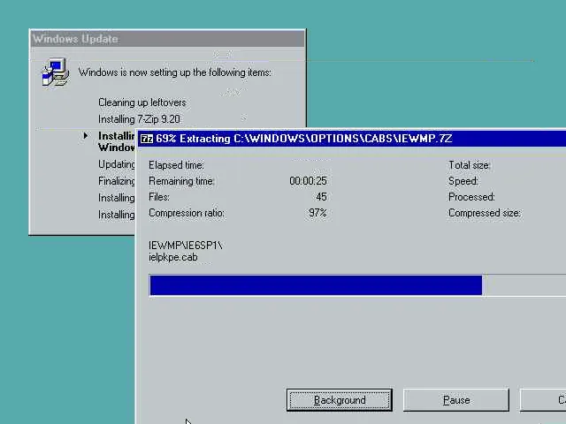The height and width of the screenshot is (424, 566).
Task: Click the 'Elapsed time:' label
Action: click(x=176, y=165)
